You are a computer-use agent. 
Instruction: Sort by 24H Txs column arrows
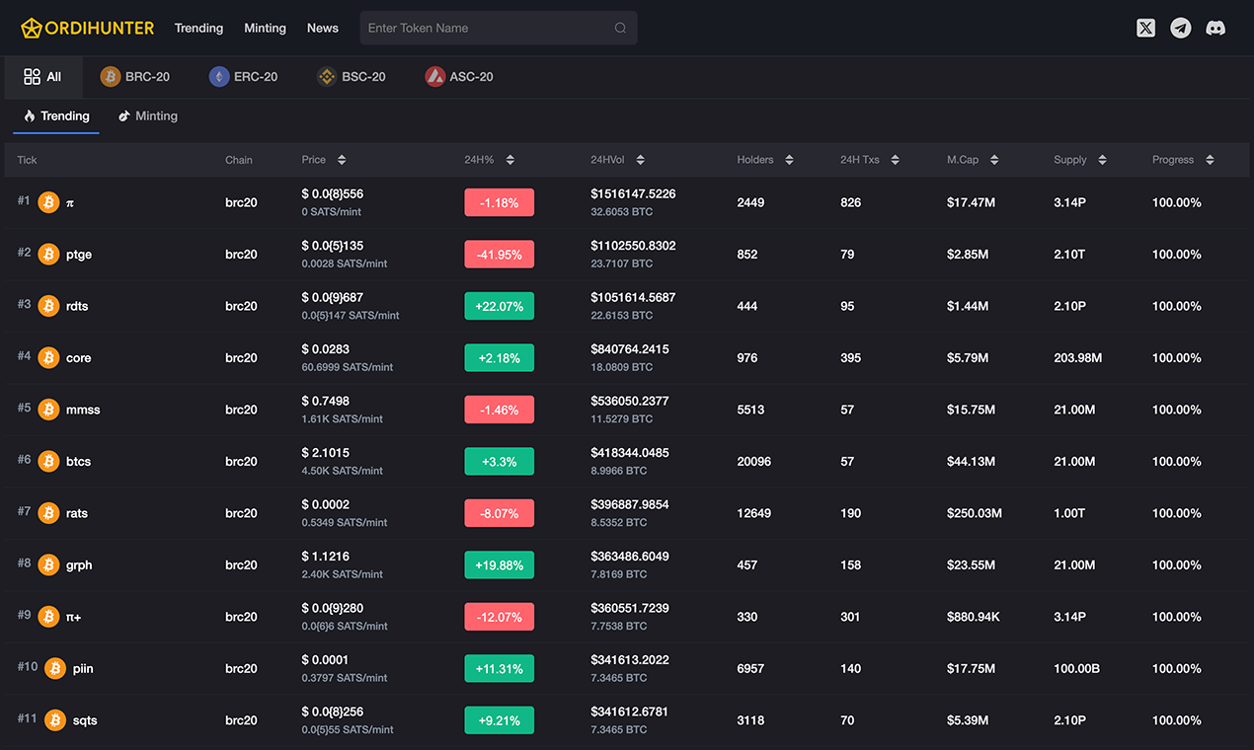(895, 160)
